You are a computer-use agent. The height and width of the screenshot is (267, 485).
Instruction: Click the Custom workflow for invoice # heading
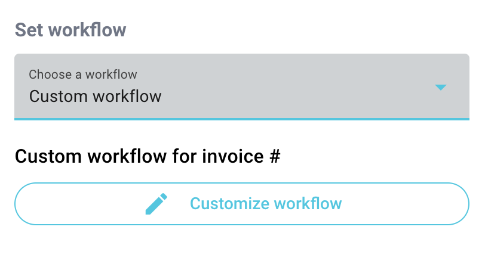tap(148, 156)
